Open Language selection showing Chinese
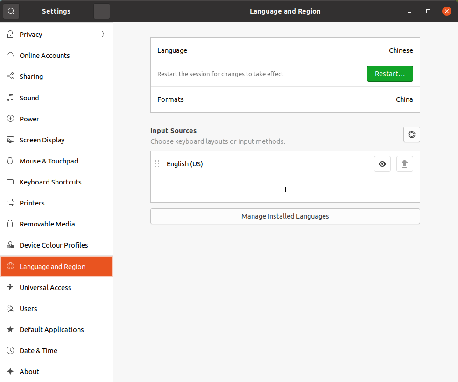Image resolution: width=458 pixels, height=382 pixels. pos(285,50)
